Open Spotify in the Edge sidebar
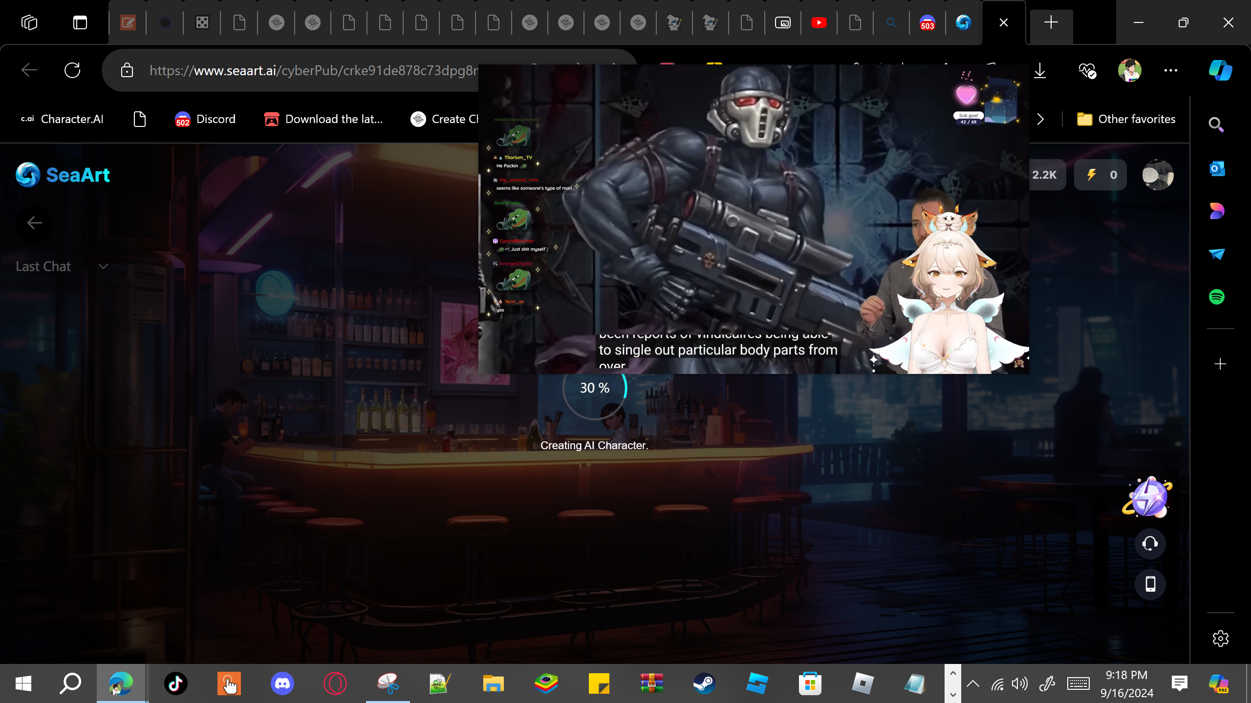Screen dimensions: 1251x703 tap(1217, 297)
